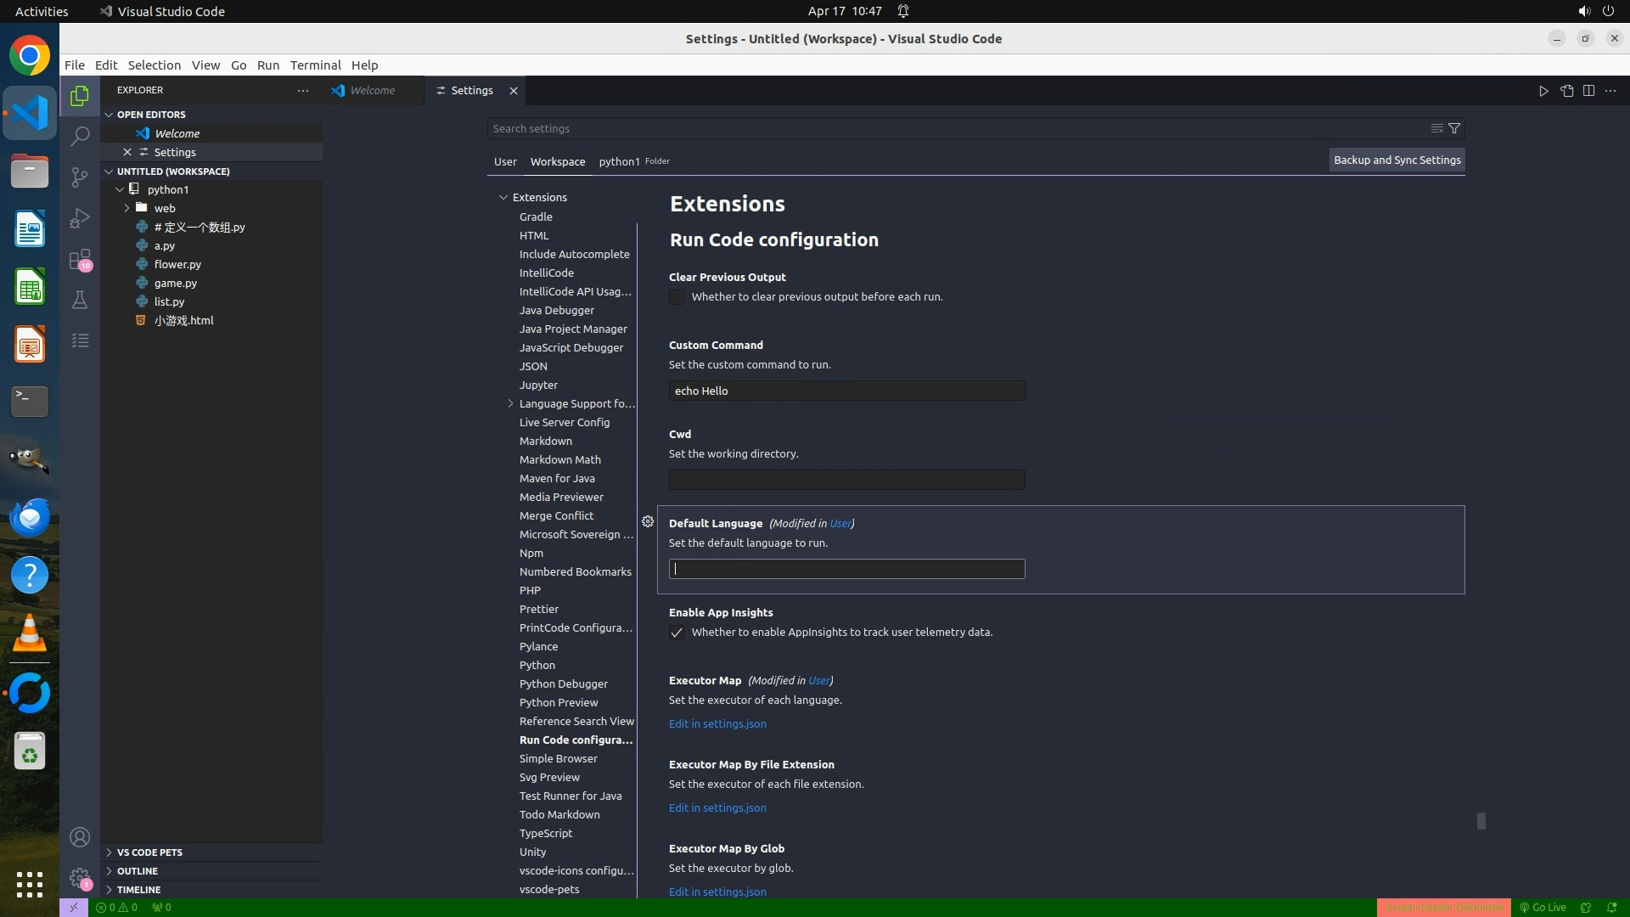
Task: Click the Run Code play icon
Action: (1543, 91)
